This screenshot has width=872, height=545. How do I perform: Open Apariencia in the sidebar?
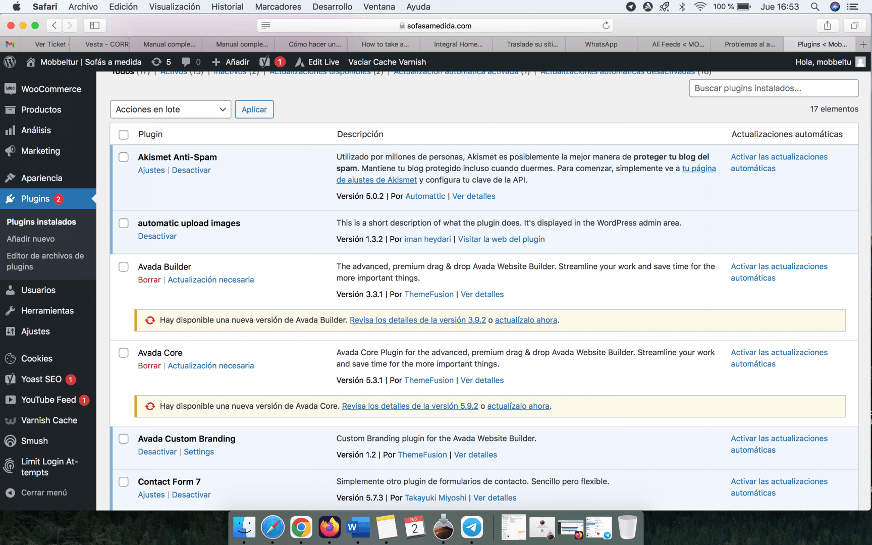click(48, 178)
